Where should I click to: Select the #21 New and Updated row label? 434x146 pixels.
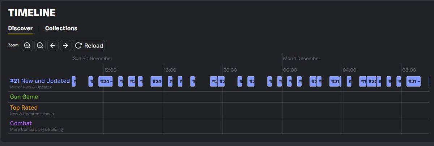40,81
